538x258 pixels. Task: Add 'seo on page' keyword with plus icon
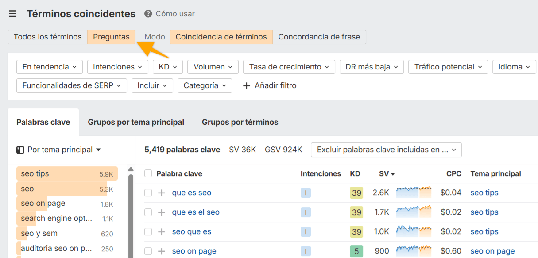[x=162, y=251]
